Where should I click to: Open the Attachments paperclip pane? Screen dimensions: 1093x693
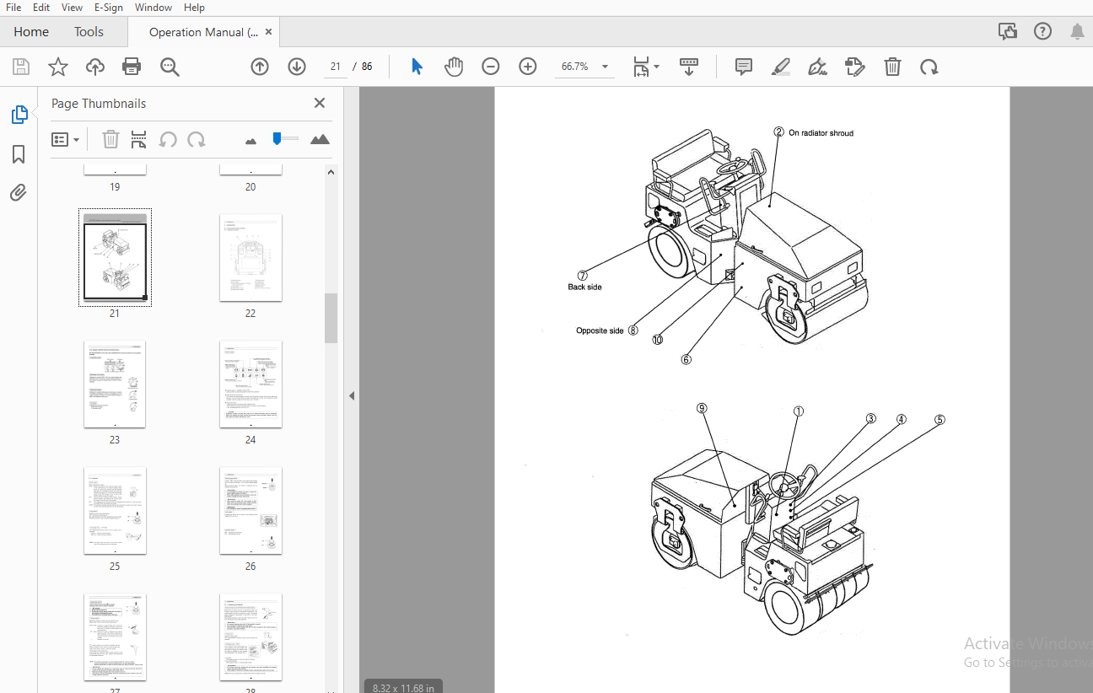19,193
